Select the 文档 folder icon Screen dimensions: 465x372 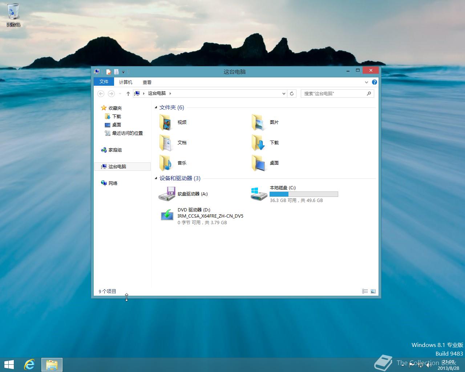click(x=166, y=143)
